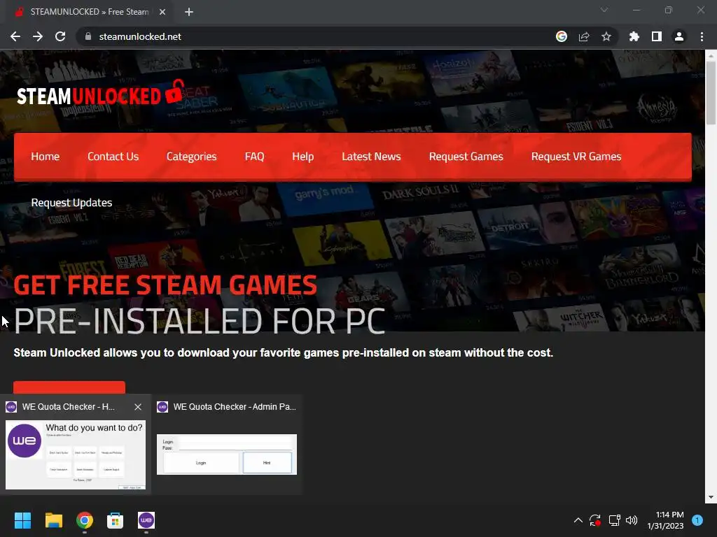Open the Home menu item
Image resolution: width=717 pixels, height=537 pixels.
point(46,157)
